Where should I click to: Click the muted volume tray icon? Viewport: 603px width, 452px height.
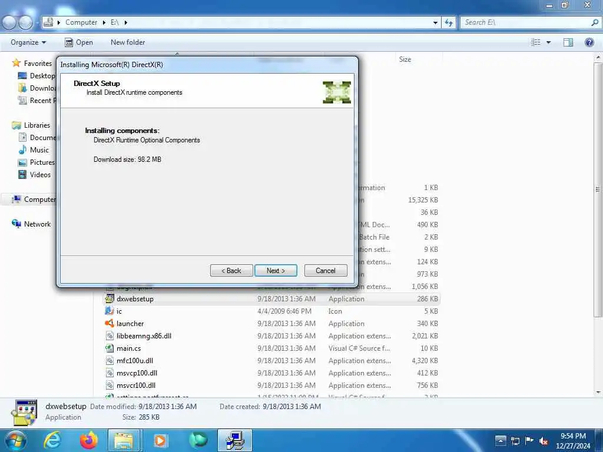pos(544,441)
